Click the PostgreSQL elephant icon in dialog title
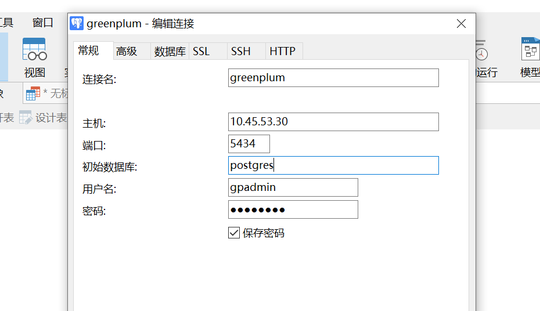Image resolution: width=540 pixels, height=311 pixels. [77, 23]
